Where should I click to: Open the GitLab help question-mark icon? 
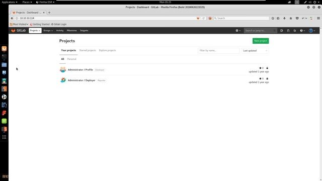coord(302,31)
